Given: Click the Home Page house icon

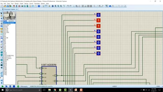Looking at the screenshot, I should tap(14, 6).
